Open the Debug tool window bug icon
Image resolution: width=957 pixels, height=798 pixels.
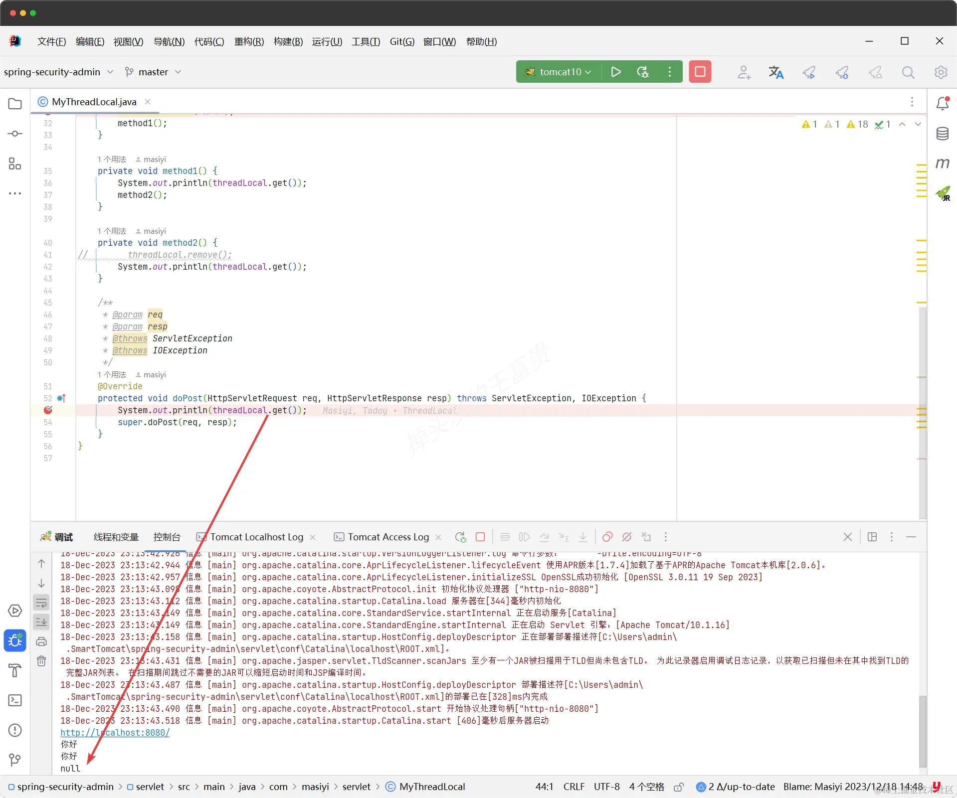click(15, 640)
